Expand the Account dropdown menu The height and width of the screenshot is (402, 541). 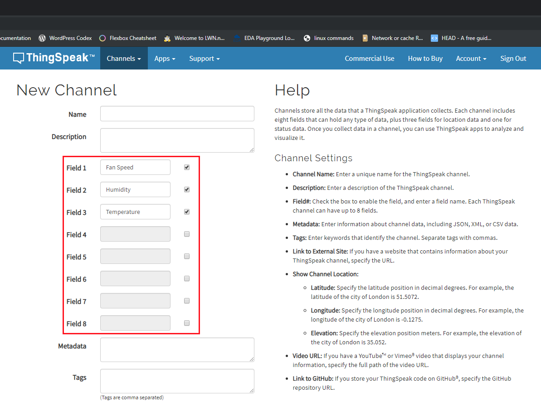tap(471, 59)
